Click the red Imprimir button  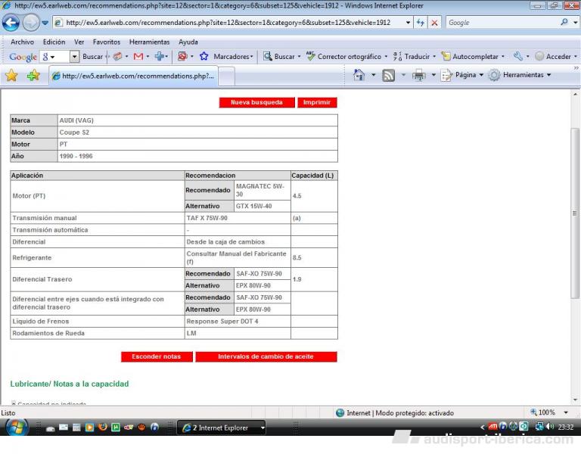[x=317, y=103]
